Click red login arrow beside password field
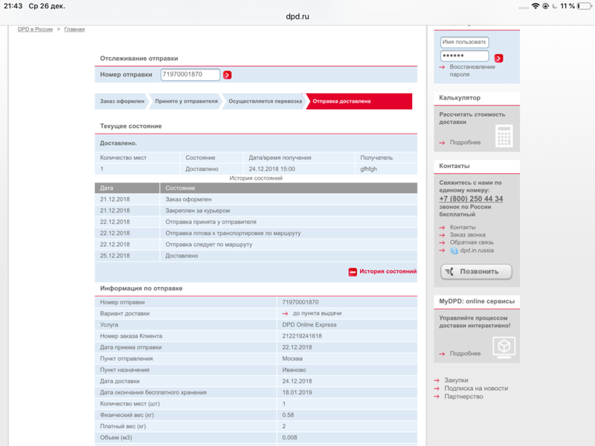Viewport: 595px width, 446px height. (x=498, y=58)
